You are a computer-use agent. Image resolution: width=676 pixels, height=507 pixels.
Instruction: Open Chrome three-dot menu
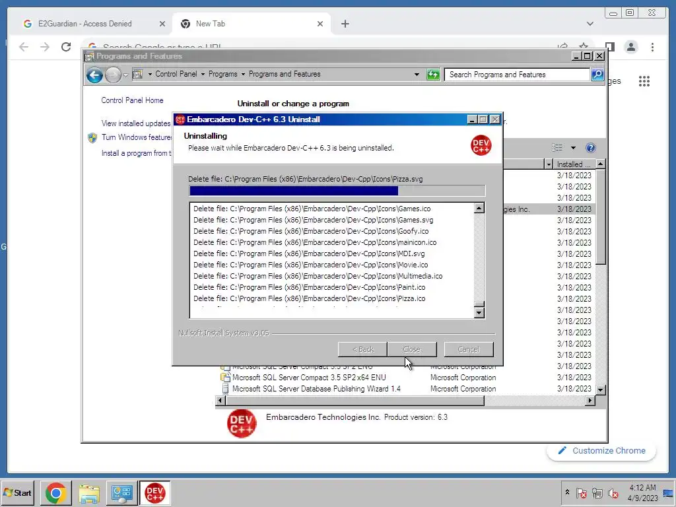[x=652, y=47]
